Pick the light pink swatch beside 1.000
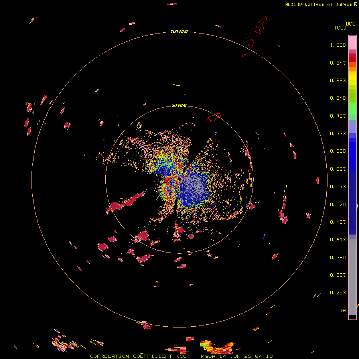Viewport: 359px width, 359px height. point(352,43)
